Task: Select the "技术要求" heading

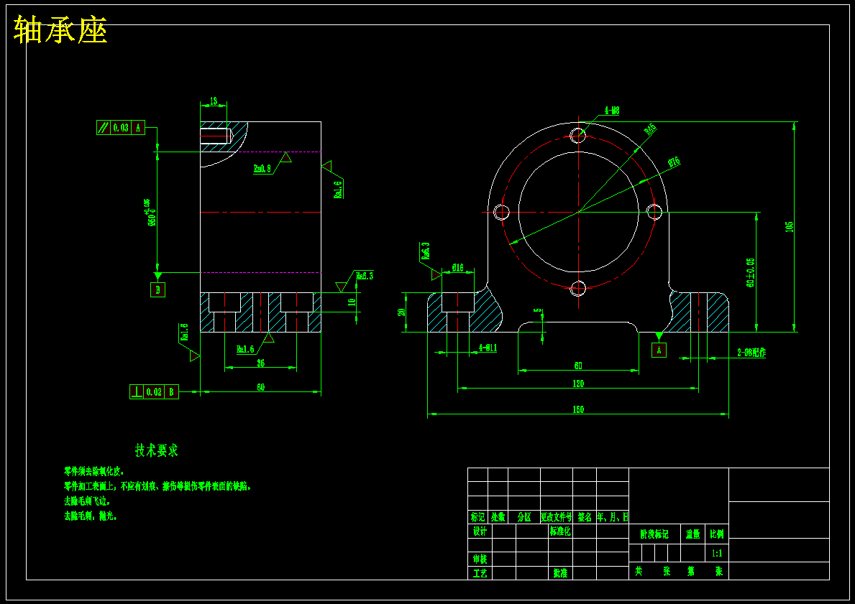Action: point(157,450)
